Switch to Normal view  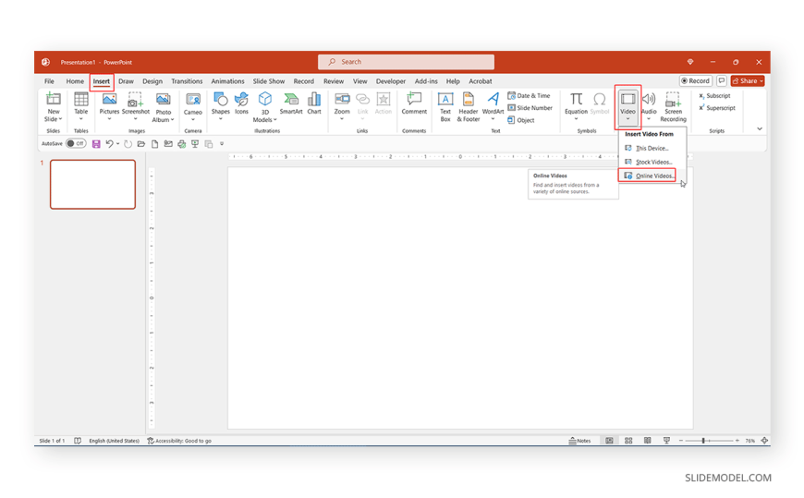(x=609, y=441)
